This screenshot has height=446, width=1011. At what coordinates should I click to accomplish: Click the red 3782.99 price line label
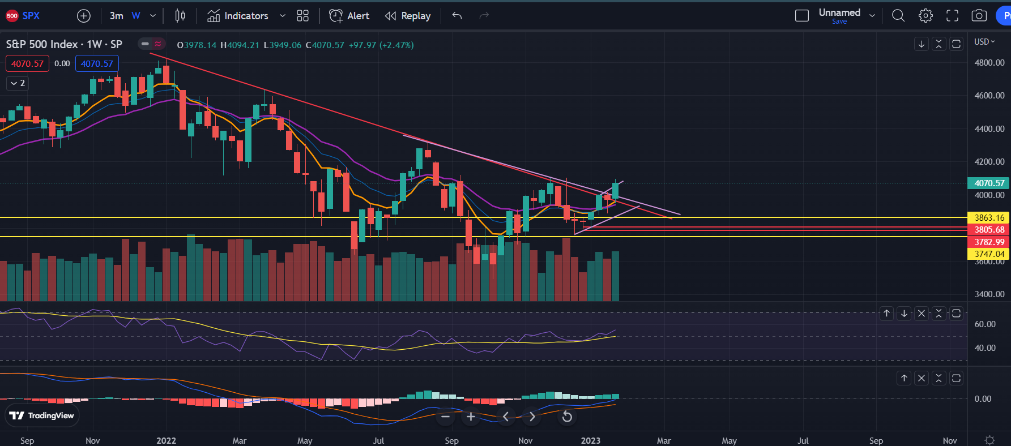click(x=988, y=242)
